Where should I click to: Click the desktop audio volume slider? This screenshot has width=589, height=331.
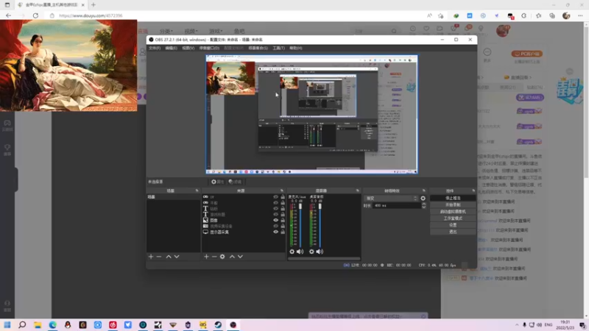[320, 225]
